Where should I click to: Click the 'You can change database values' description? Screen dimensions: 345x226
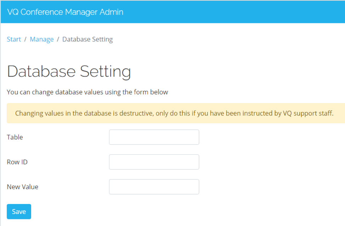(x=87, y=92)
